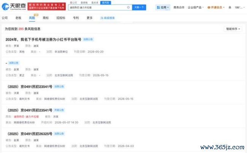Switch to the 专利 tab

click(76, 18)
